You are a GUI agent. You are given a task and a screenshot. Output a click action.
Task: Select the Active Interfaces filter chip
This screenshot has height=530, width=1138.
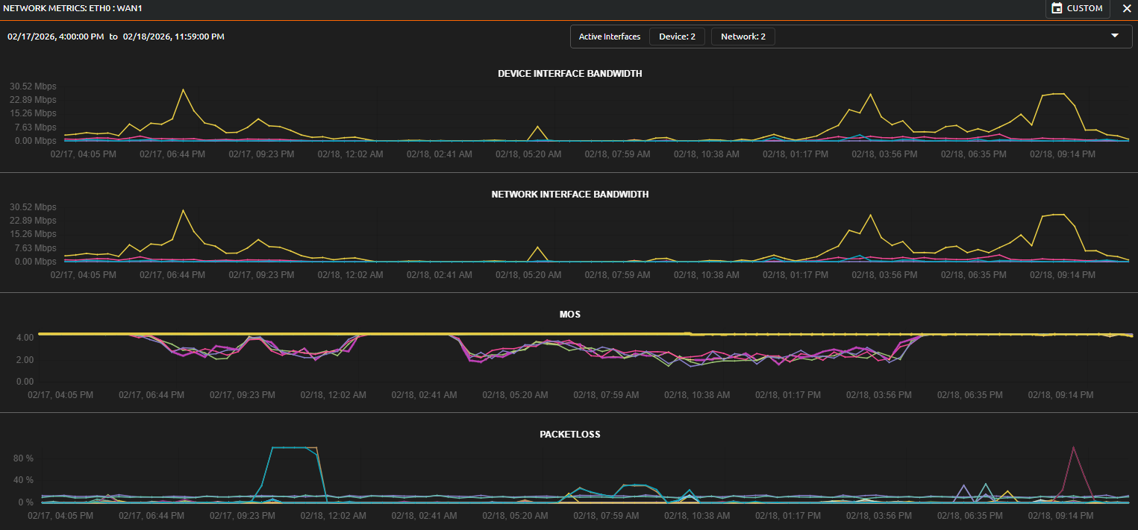609,36
